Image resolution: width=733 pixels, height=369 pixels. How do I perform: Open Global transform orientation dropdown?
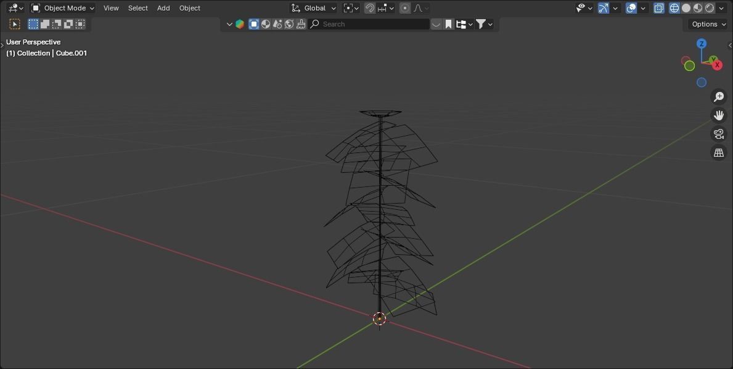click(x=313, y=8)
